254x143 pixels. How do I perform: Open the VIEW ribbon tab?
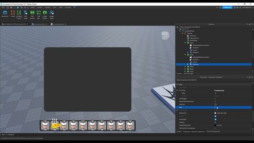tap(60, 8)
